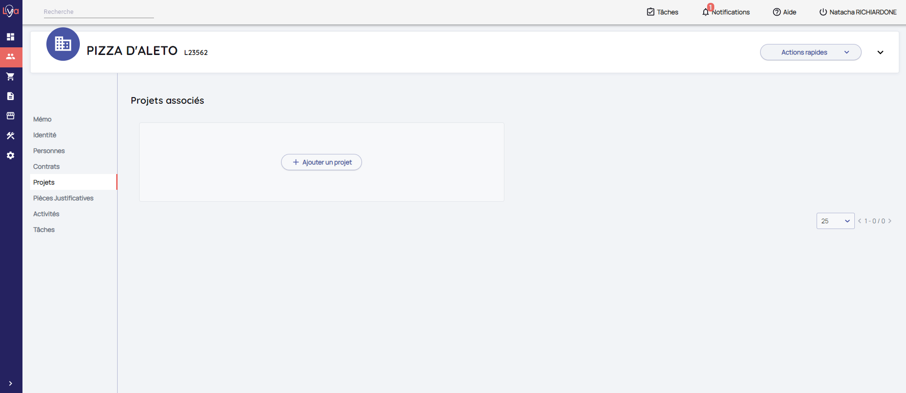
Task: Open the Aide help link
Action: (x=785, y=12)
